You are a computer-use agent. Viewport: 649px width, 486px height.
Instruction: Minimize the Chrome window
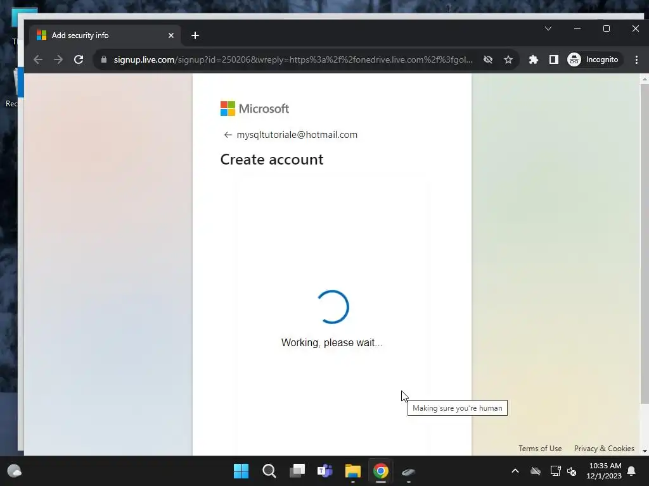577,28
